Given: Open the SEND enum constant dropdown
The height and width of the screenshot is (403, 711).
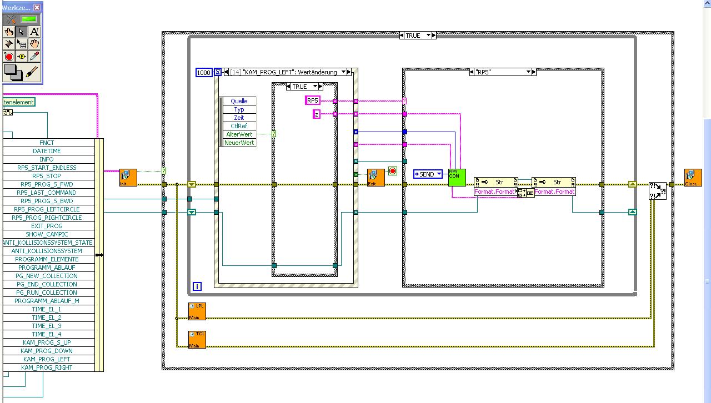Looking at the screenshot, I should pyautogui.click(x=439, y=174).
